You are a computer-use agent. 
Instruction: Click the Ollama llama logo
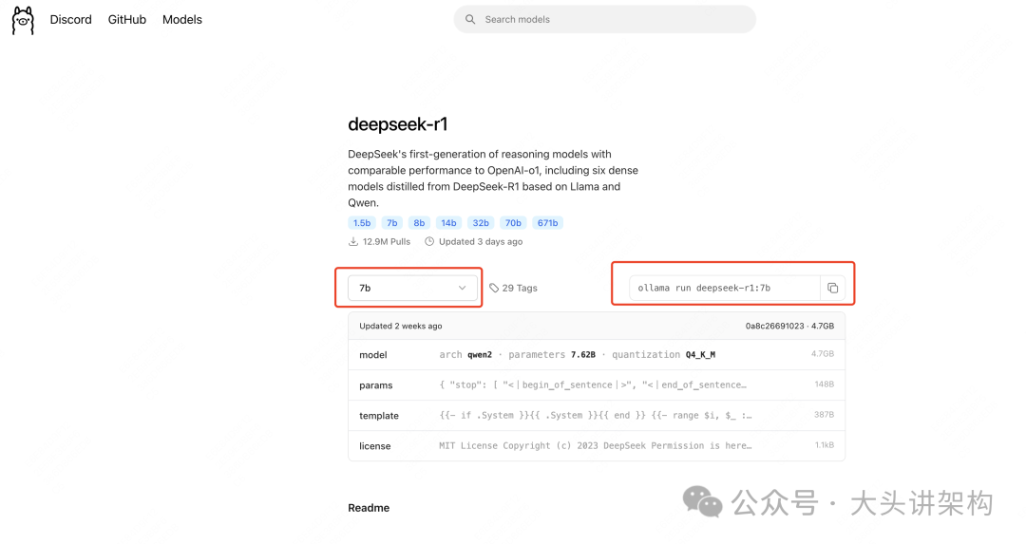pyautogui.click(x=23, y=20)
